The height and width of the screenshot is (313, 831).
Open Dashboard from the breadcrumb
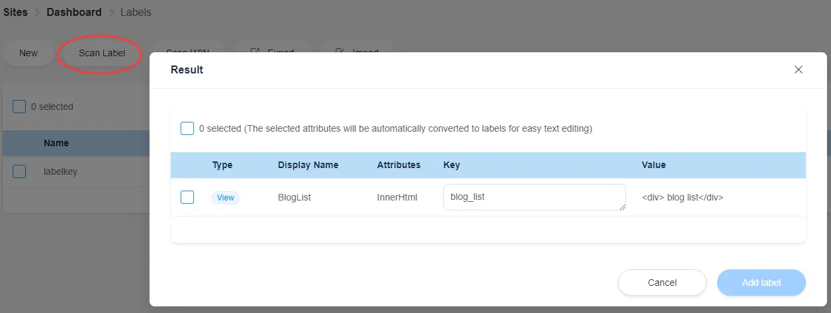[x=74, y=12]
